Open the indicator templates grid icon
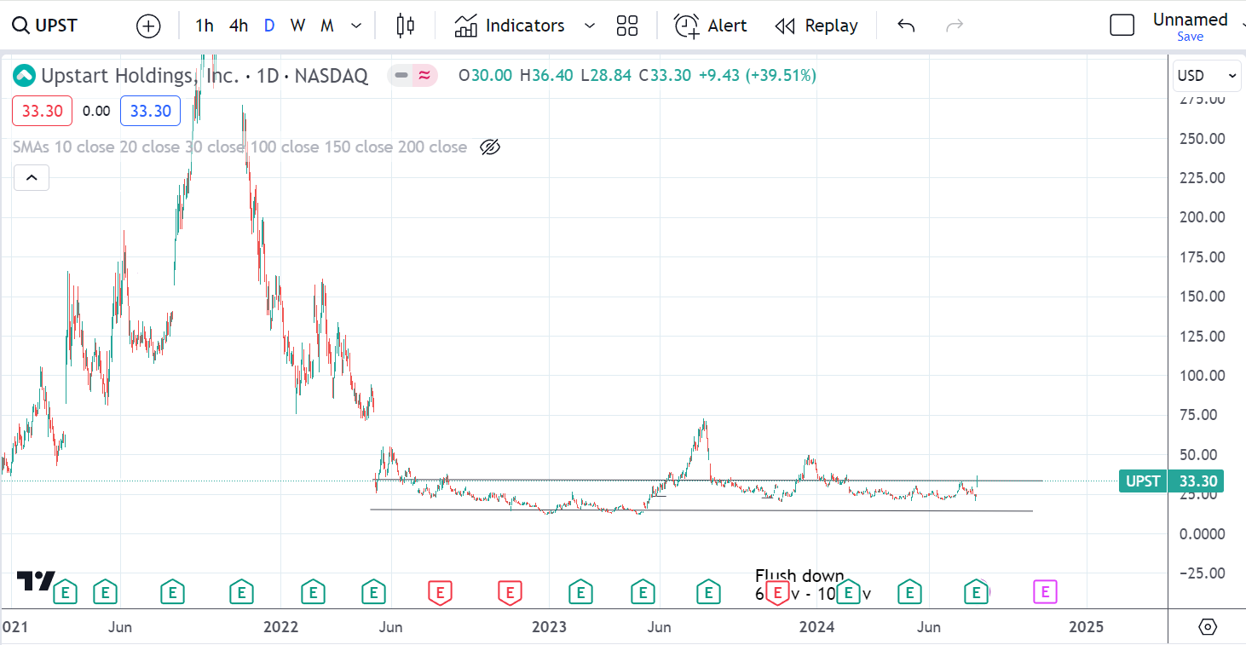The image size is (1246, 645). pos(627,26)
